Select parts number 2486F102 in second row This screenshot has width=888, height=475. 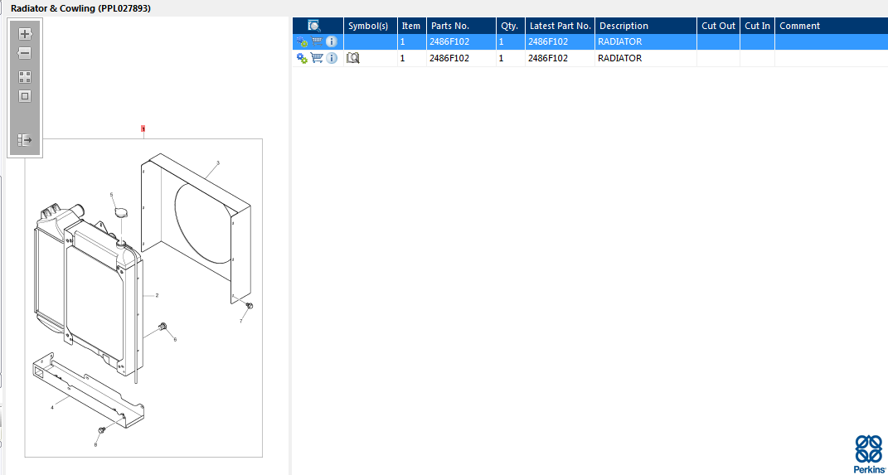[449, 58]
